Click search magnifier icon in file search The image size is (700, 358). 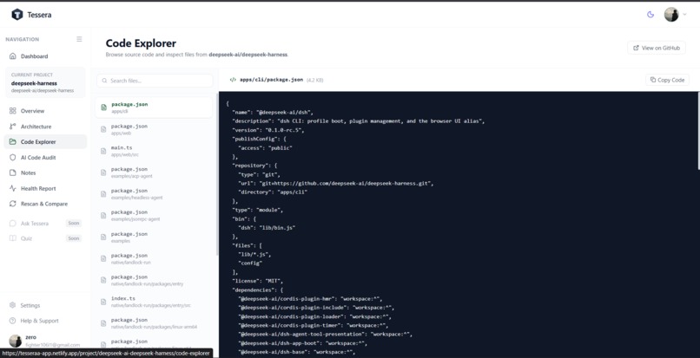(x=104, y=81)
